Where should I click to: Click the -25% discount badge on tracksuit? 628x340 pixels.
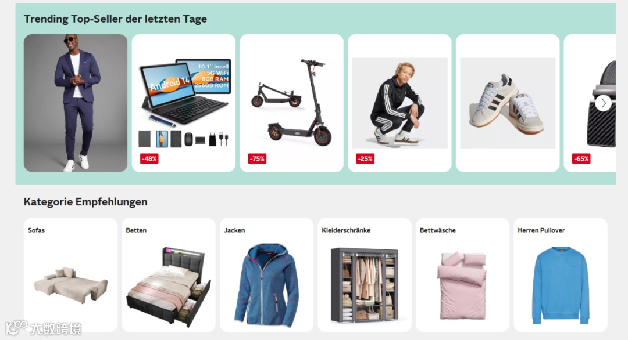click(x=365, y=158)
